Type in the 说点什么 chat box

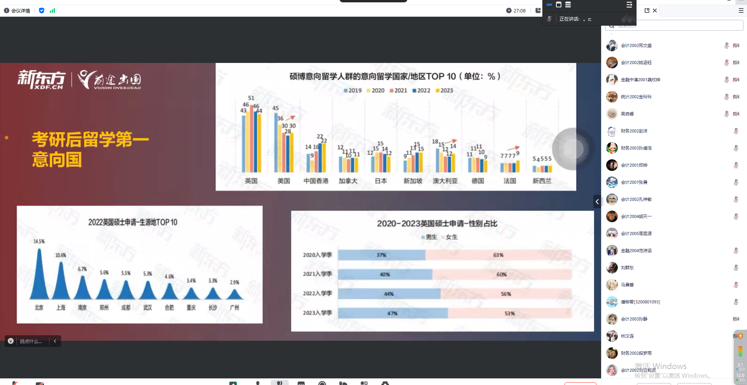31,341
